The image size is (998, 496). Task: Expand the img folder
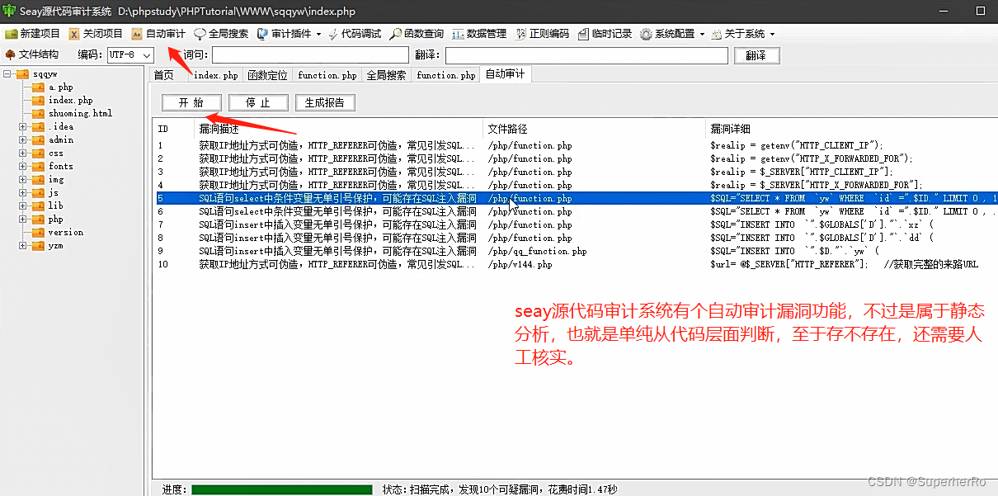coord(23,179)
